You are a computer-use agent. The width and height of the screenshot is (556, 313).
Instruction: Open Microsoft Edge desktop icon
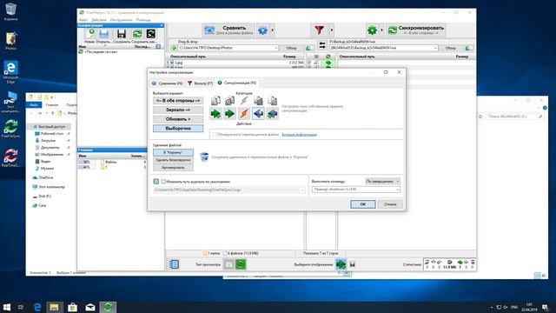[x=10, y=72]
